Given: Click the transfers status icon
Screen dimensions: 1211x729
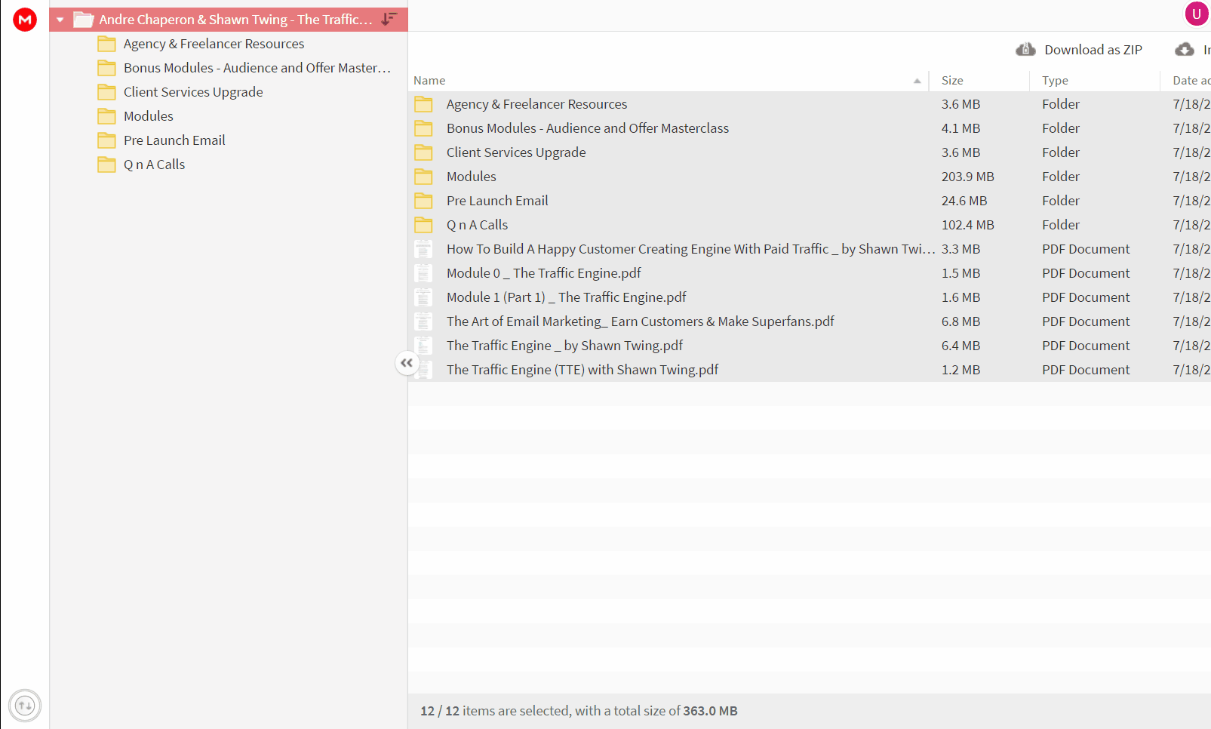Looking at the screenshot, I should (25, 706).
